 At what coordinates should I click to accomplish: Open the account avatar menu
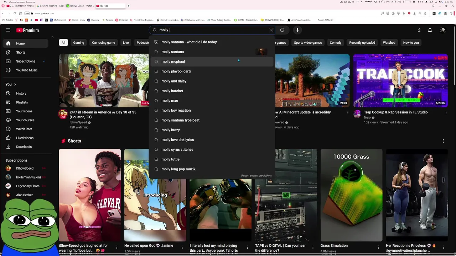pos(443,30)
